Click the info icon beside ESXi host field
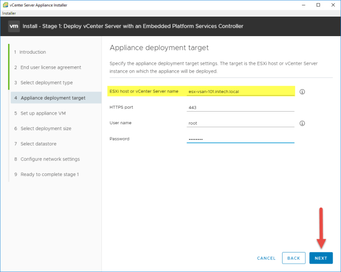 click(x=302, y=92)
